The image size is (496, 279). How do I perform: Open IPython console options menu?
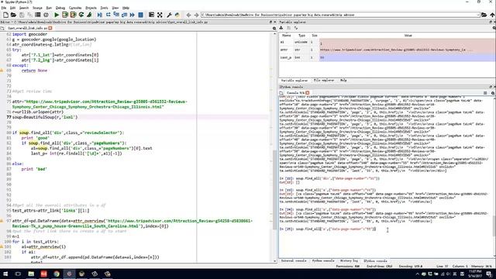tap(493, 93)
